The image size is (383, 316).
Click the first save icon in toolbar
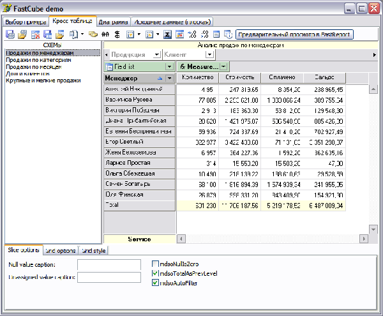coord(10,34)
